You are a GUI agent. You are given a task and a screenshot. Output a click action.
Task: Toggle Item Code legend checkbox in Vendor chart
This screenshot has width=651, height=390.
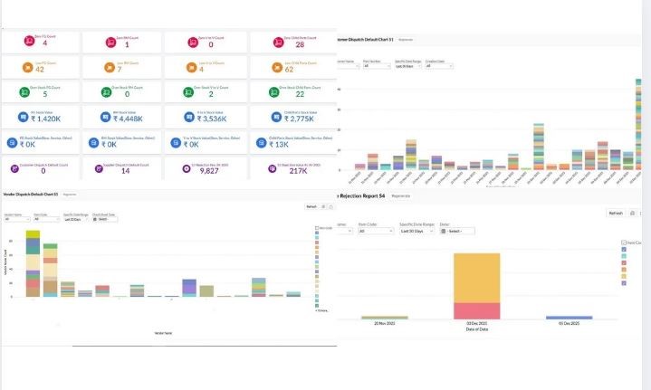[317, 227]
